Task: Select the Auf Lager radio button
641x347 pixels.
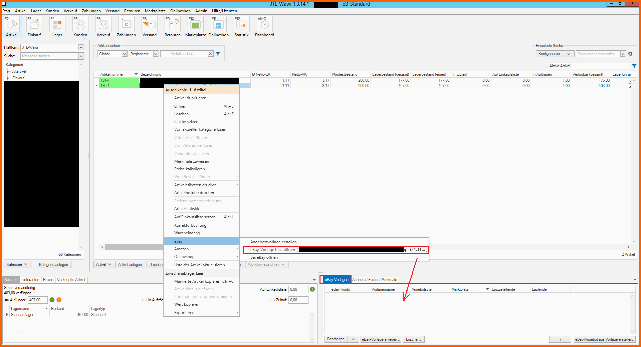Action: (6, 300)
